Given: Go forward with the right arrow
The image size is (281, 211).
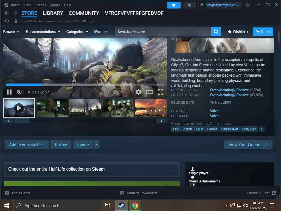Looking at the screenshot, I should 15,13.
